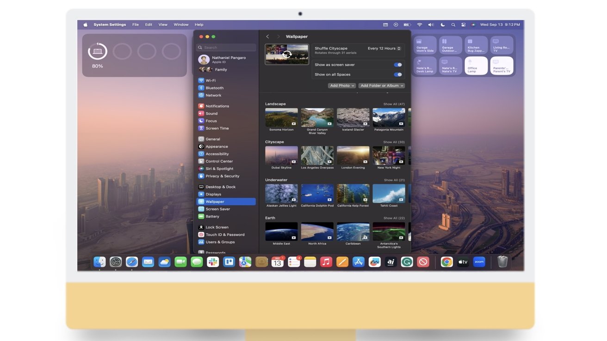Toggle the Office Lamp home widget

(x=477, y=66)
